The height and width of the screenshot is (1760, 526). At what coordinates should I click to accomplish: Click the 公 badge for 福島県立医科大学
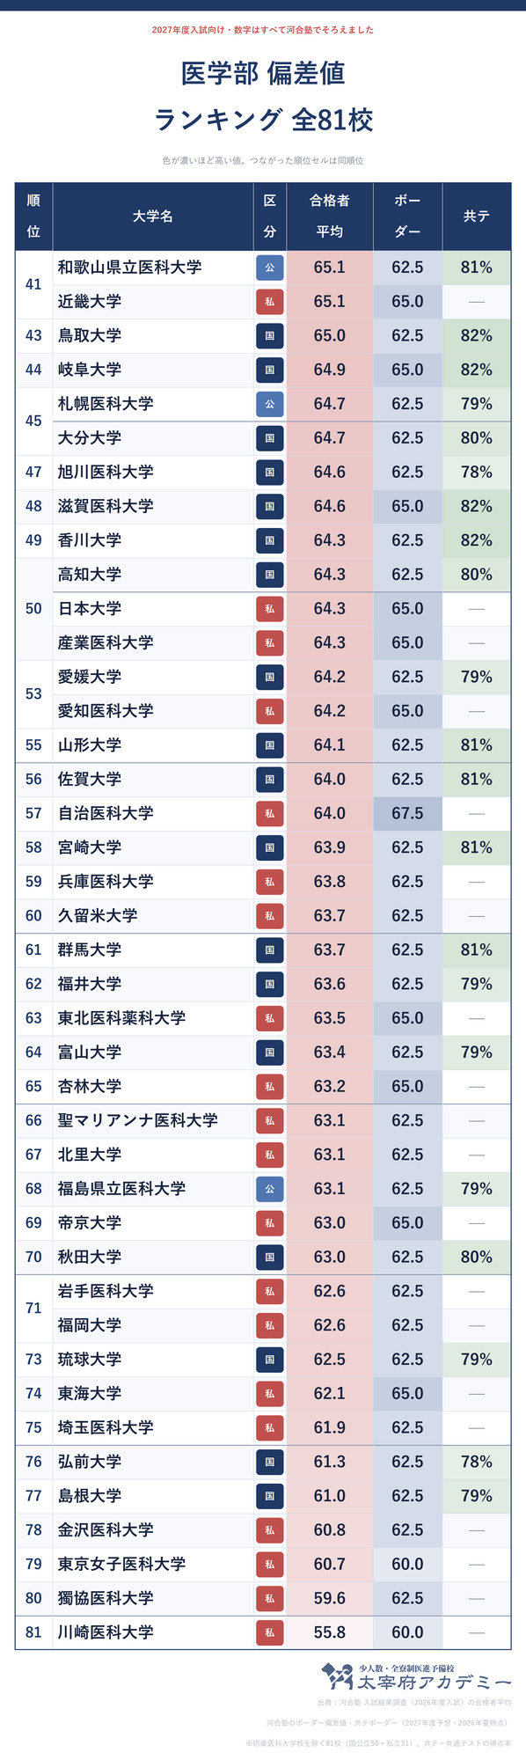270,1189
